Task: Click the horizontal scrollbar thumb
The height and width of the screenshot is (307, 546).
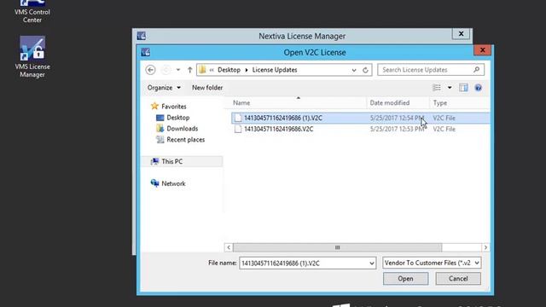Action: [337, 247]
